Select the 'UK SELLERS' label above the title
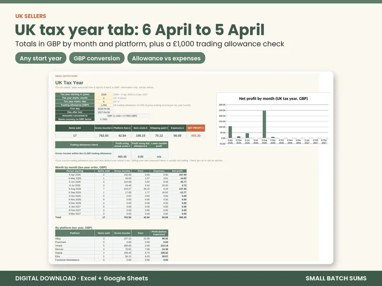 coord(31,16)
